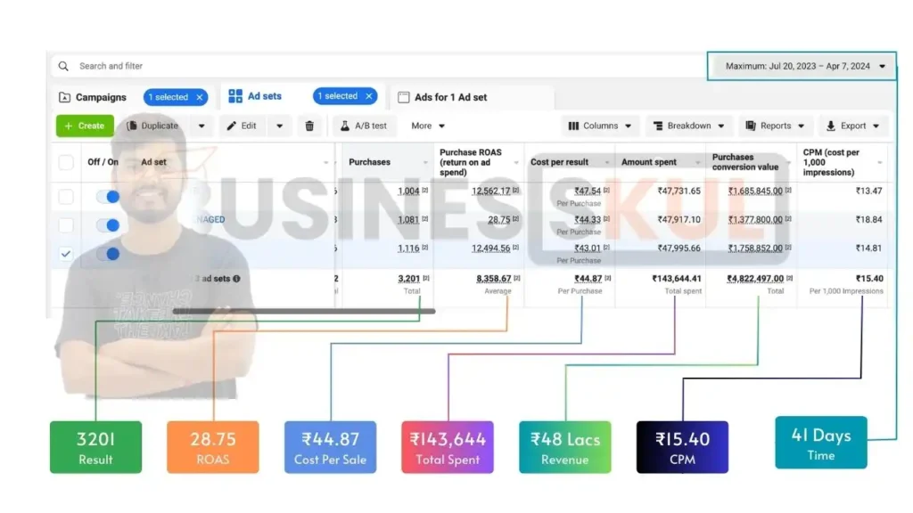Screen dimensions: 913x513
Task: Turn off the first ad set toggle
Action: (x=107, y=197)
